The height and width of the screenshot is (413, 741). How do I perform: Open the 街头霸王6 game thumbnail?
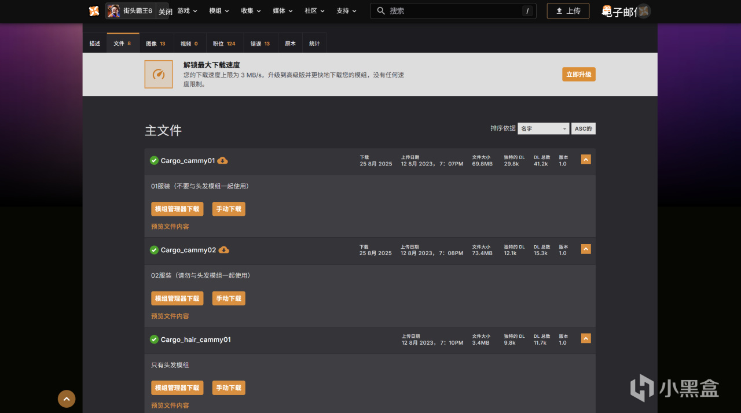[113, 11]
